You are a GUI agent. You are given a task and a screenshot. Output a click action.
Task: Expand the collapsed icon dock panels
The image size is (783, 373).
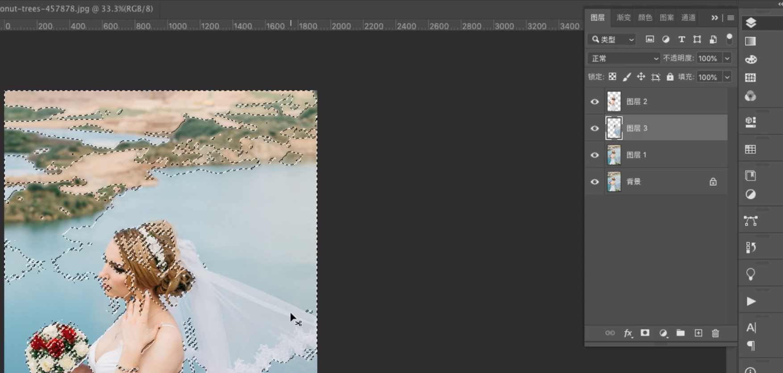780,4
